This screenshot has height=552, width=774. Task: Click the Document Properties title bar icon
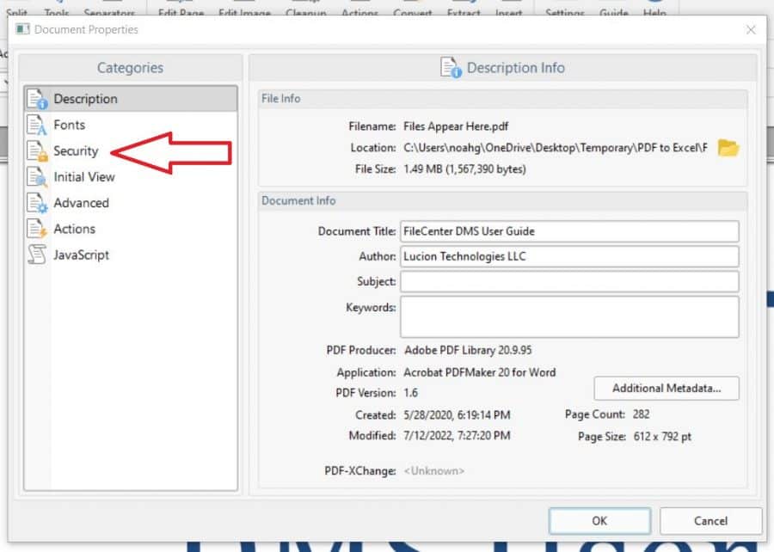pyautogui.click(x=21, y=29)
